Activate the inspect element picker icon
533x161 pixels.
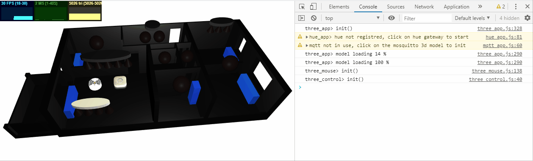[302, 7]
